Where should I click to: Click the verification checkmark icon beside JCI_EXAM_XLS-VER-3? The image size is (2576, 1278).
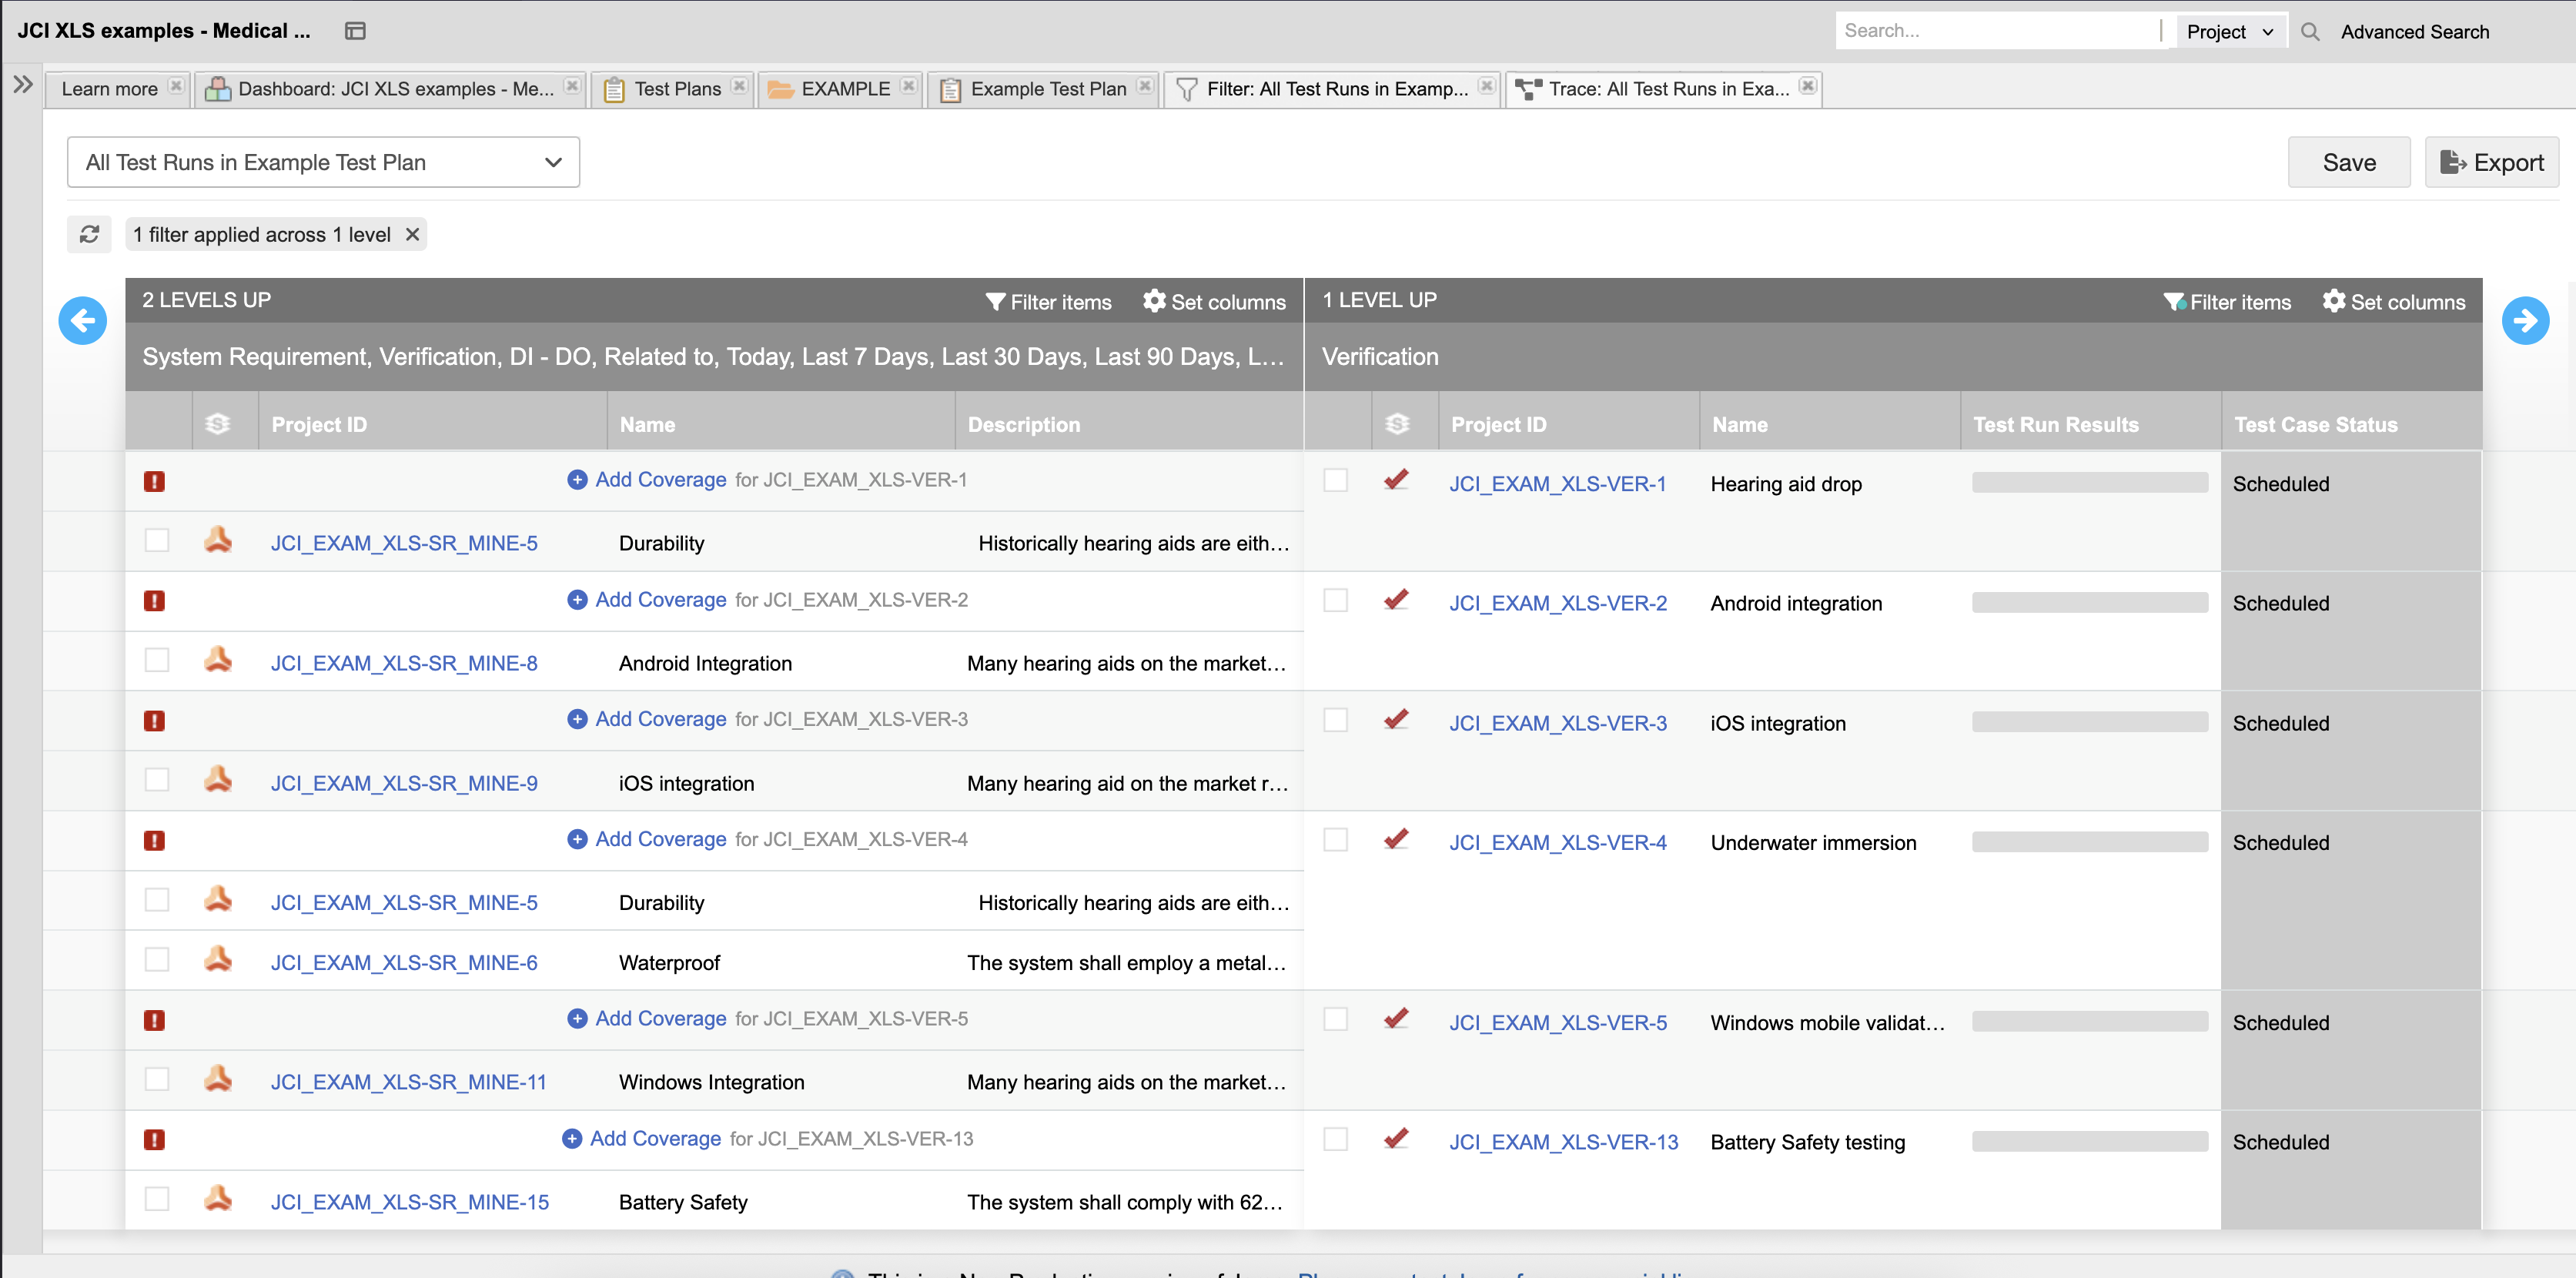pos(1396,719)
